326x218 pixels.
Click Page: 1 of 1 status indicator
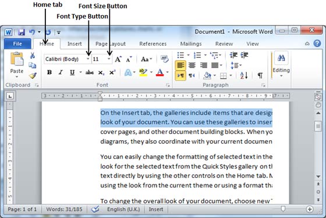click(x=22, y=209)
